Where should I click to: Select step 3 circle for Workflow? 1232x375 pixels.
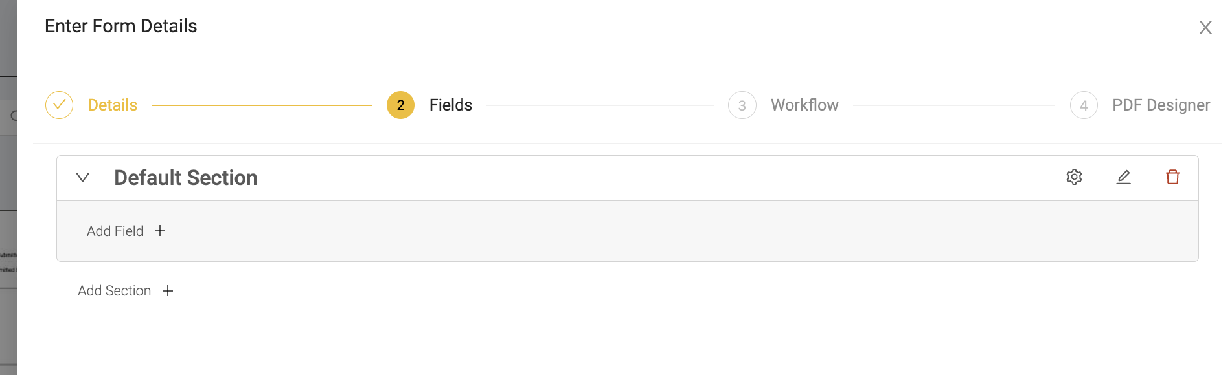742,105
